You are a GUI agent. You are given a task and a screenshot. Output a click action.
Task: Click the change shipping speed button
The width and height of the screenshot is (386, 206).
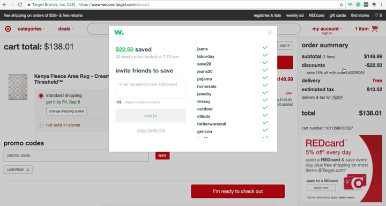(x=66, y=111)
